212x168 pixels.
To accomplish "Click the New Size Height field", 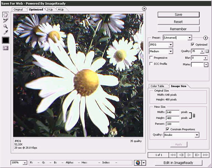I will [x=173, y=118].
